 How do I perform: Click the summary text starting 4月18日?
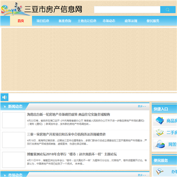[87, 142]
